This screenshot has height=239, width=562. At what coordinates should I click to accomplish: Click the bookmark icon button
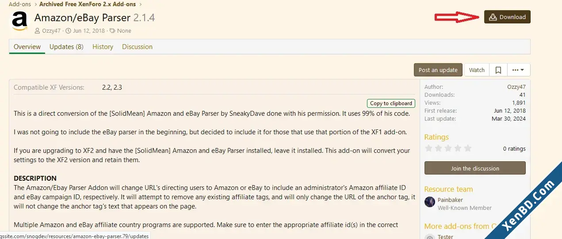pyautogui.click(x=498, y=70)
